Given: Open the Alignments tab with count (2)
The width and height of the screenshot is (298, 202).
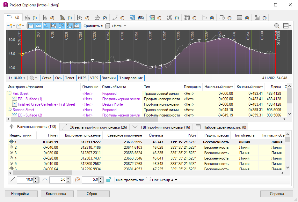Looking at the screenshot, I should point(13,17).
